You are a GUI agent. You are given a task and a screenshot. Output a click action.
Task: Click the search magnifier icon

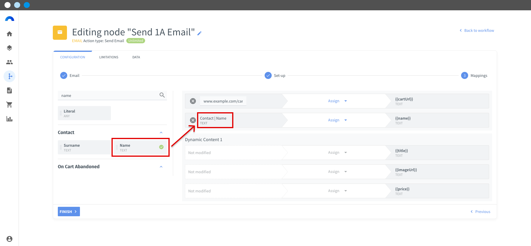coord(162,95)
